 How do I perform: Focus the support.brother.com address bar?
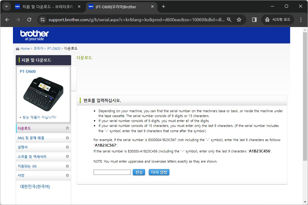click(x=136, y=20)
